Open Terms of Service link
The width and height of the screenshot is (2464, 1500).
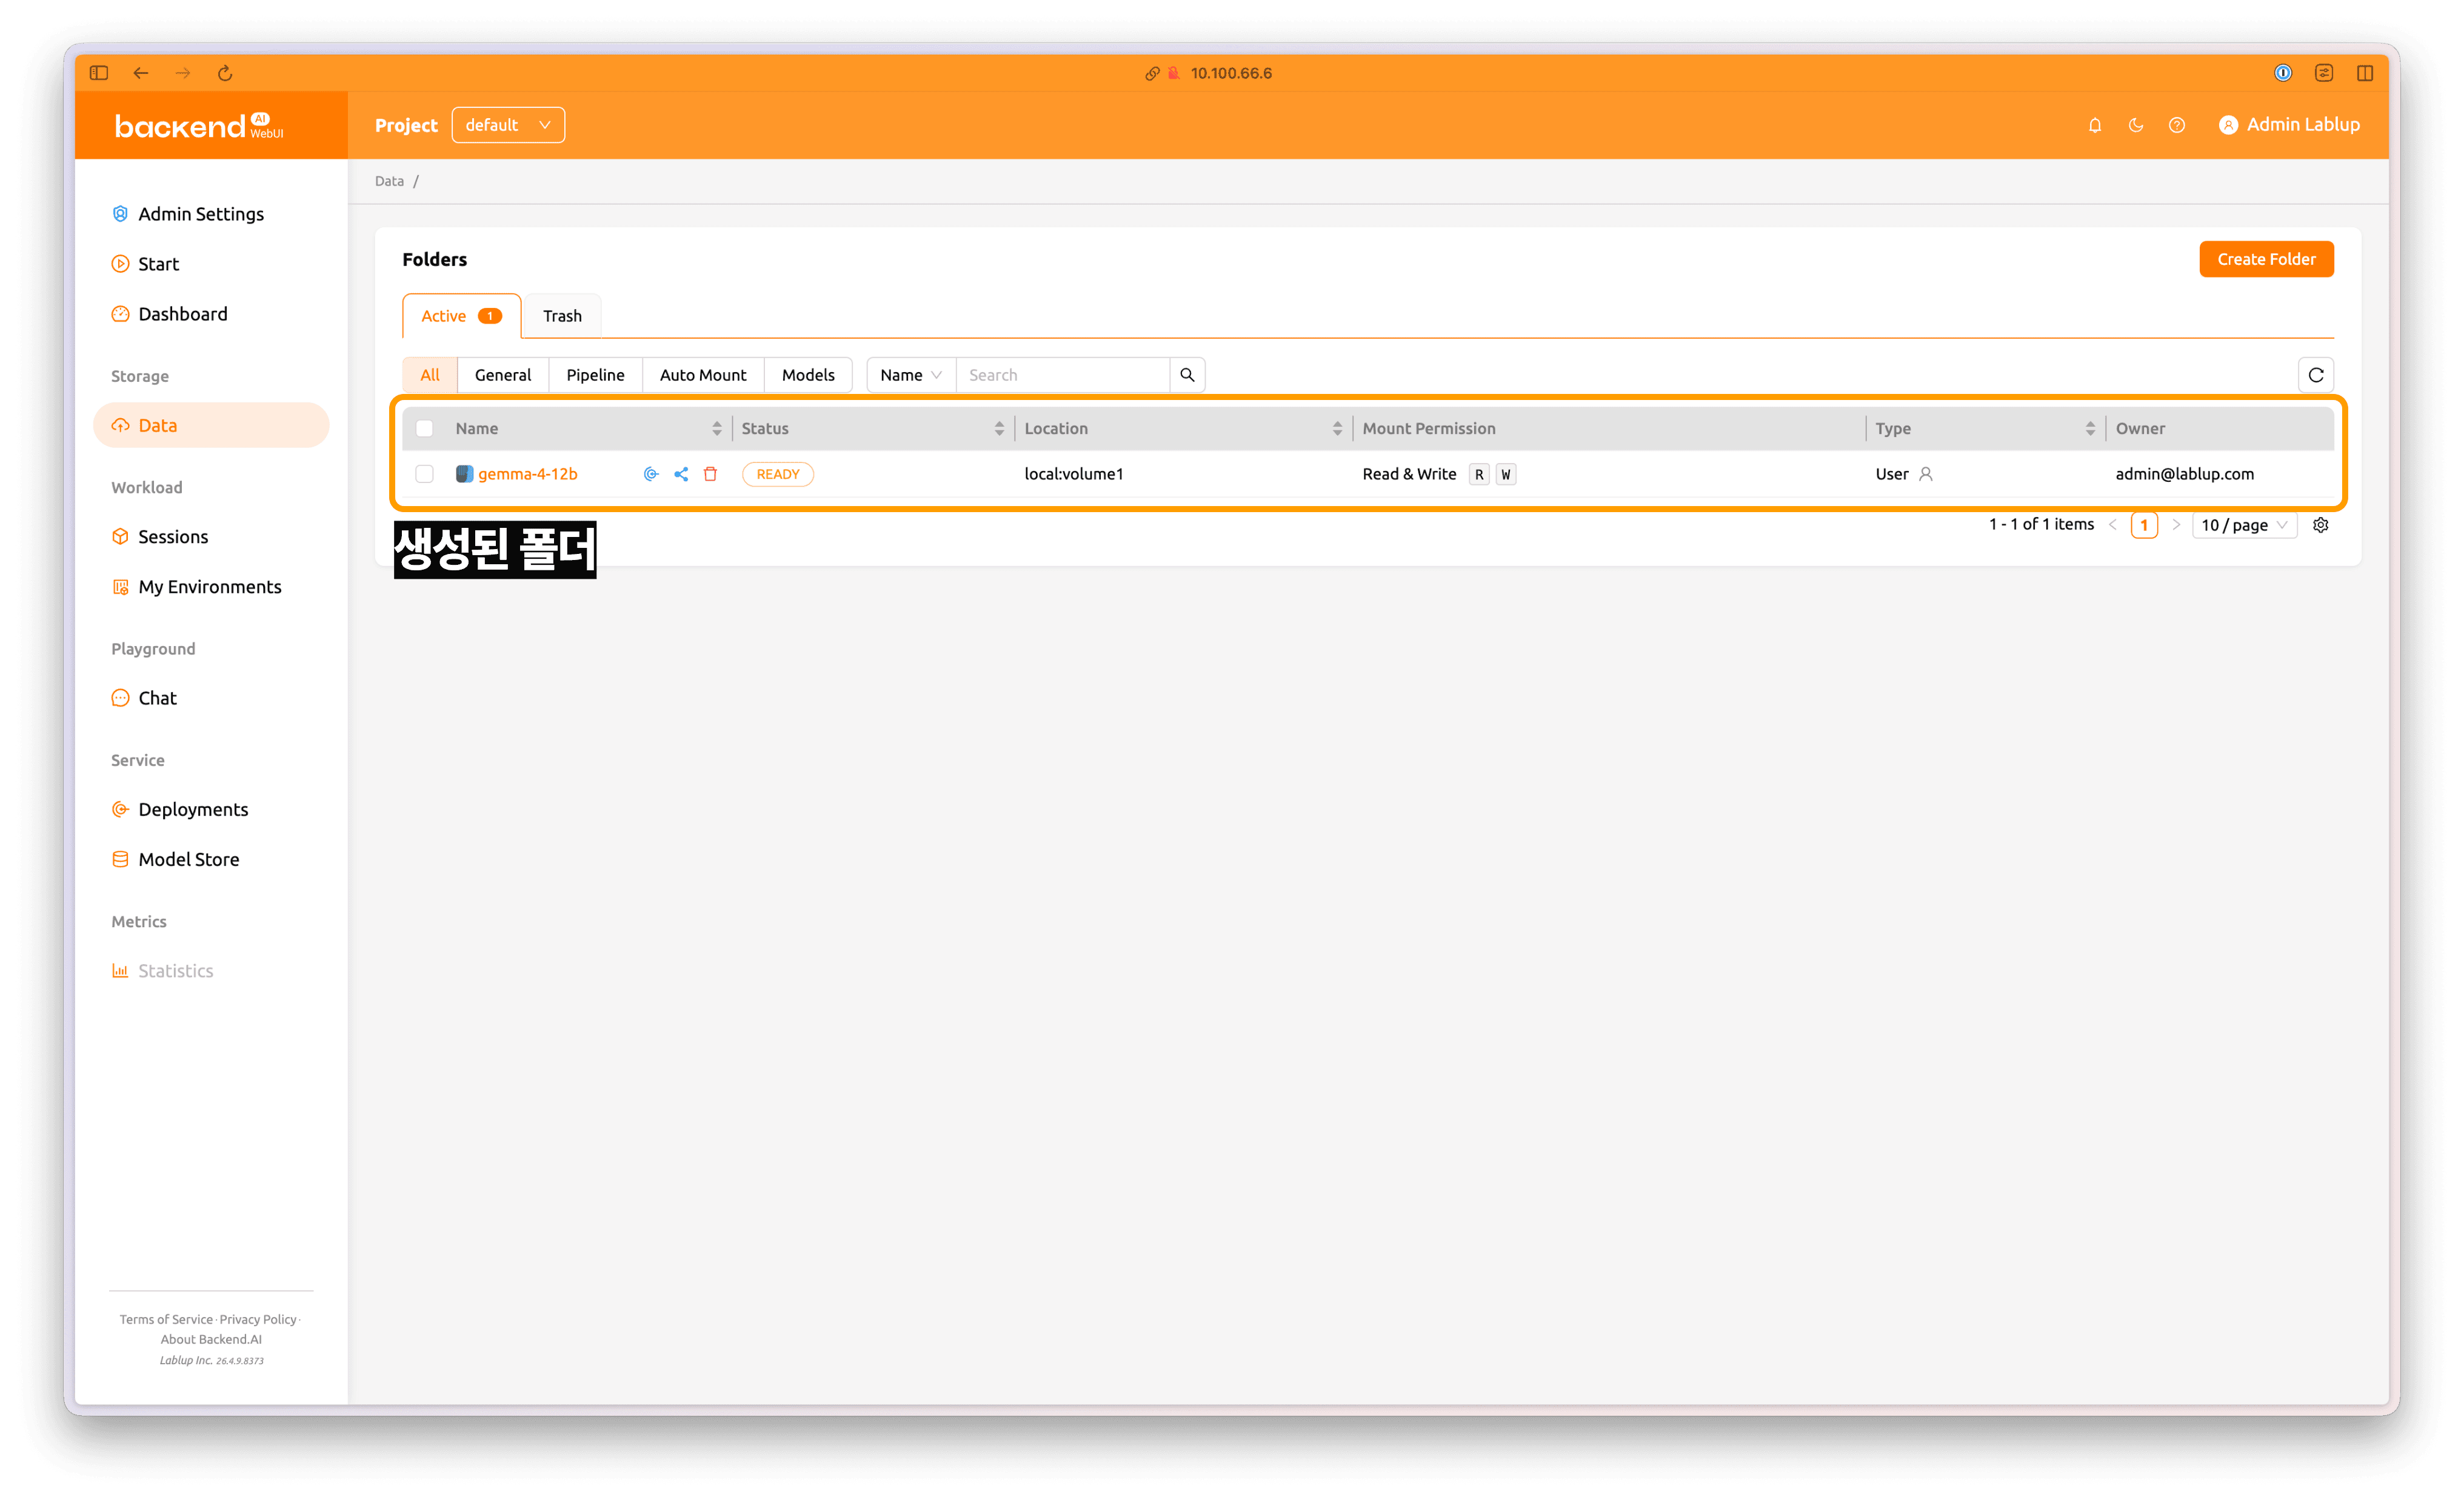166,1319
